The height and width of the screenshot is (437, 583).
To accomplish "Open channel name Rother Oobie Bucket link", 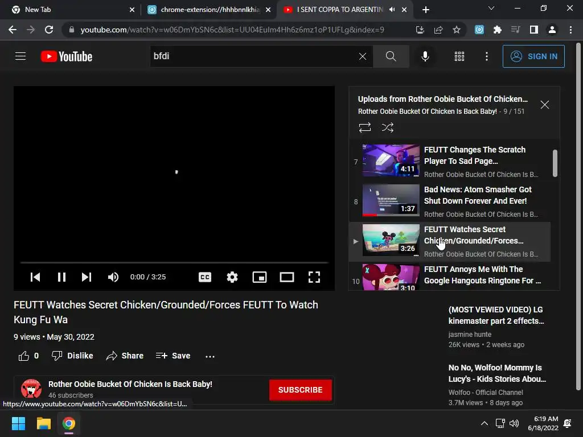I will click(130, 384).
